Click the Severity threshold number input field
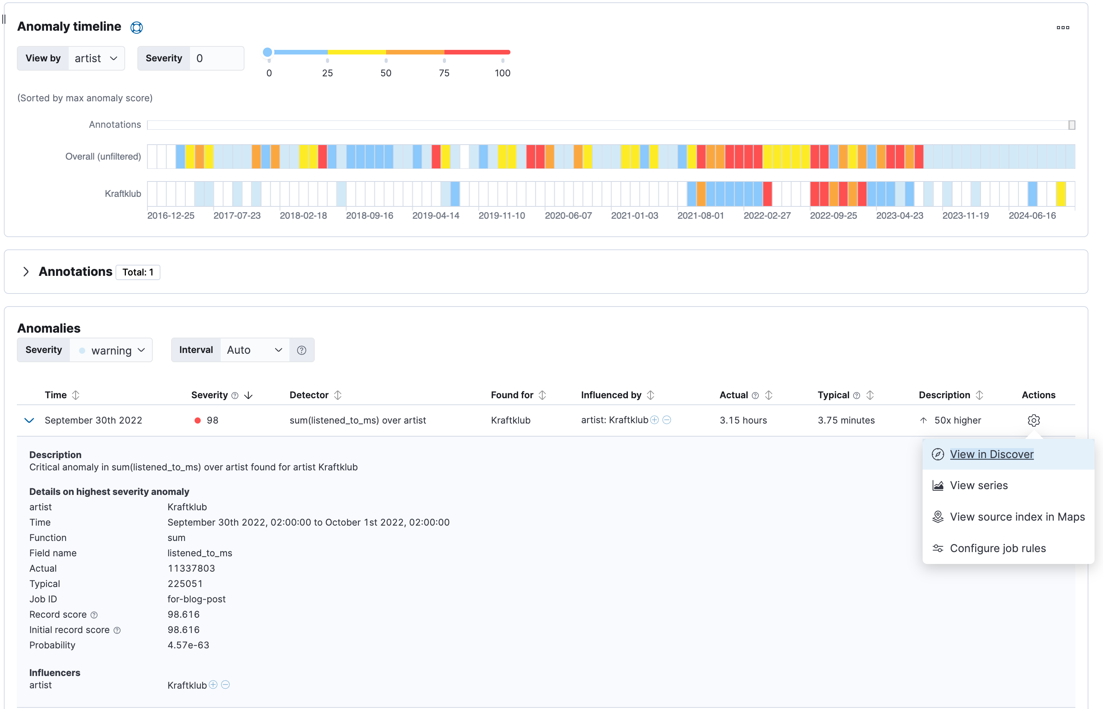Screen dimensions: 1103x709 [x=216, y=58]
